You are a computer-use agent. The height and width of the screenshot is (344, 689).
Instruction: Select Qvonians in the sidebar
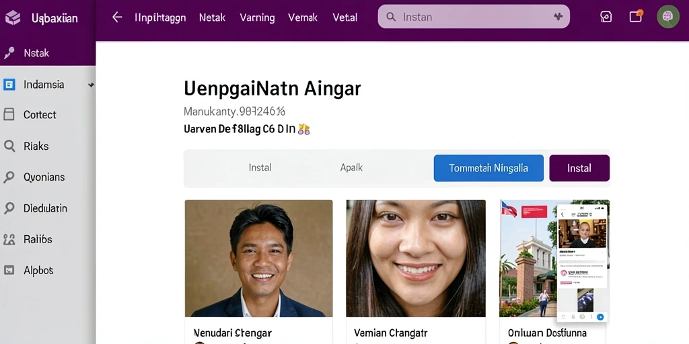(48, 177)
